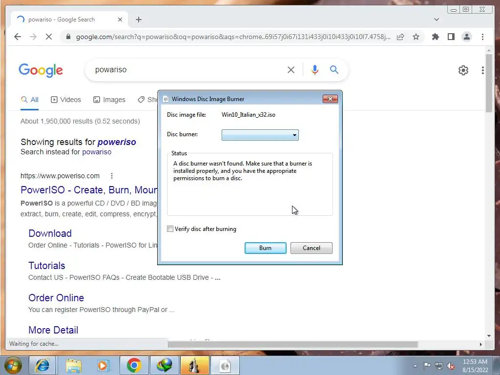Screen dimensions: 500x375
Task: Click the muted volume tray icon
Action: (x=451, y=366)
